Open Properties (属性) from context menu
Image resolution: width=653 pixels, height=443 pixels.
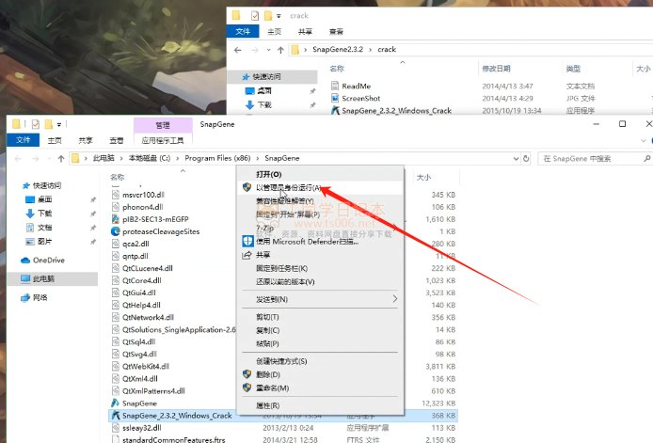pyautogui.click(x=268, y=405)
